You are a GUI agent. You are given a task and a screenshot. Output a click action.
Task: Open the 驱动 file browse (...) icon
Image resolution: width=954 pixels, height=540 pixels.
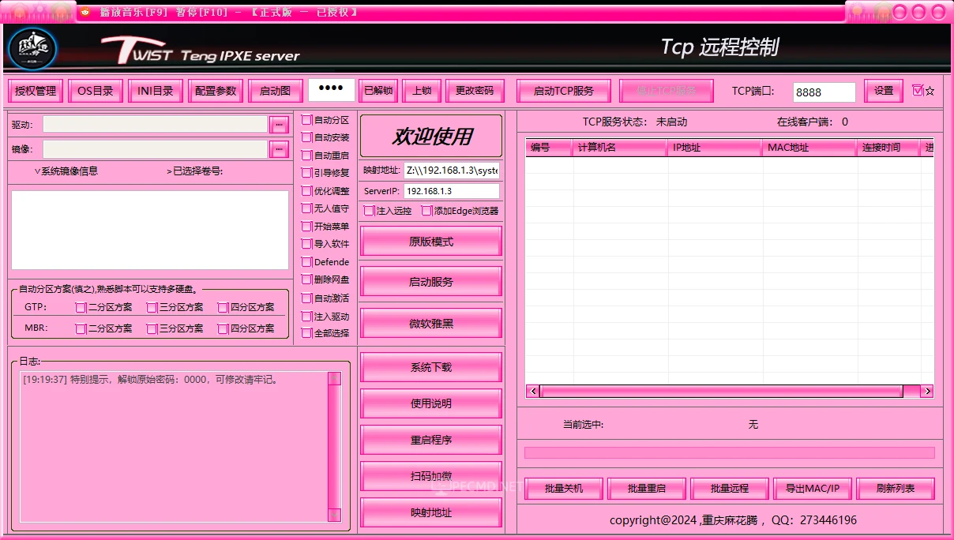280,123
